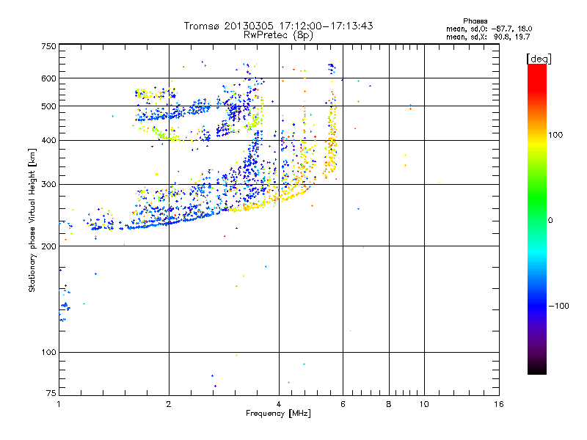Click the 'Phases' header label
The height and width of the screenshot is (440, 587).
coord(475,21)
